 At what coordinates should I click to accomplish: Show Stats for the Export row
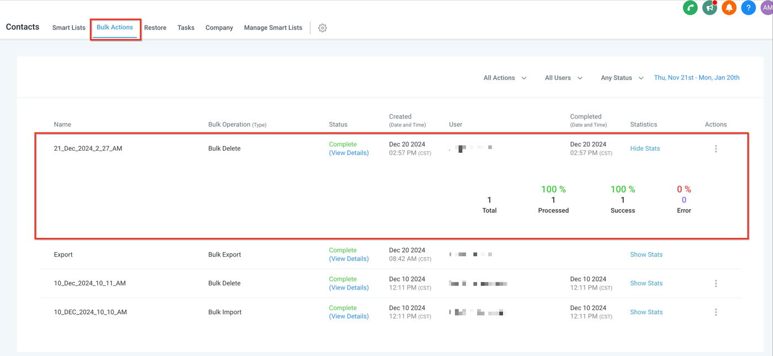(646, 254)
